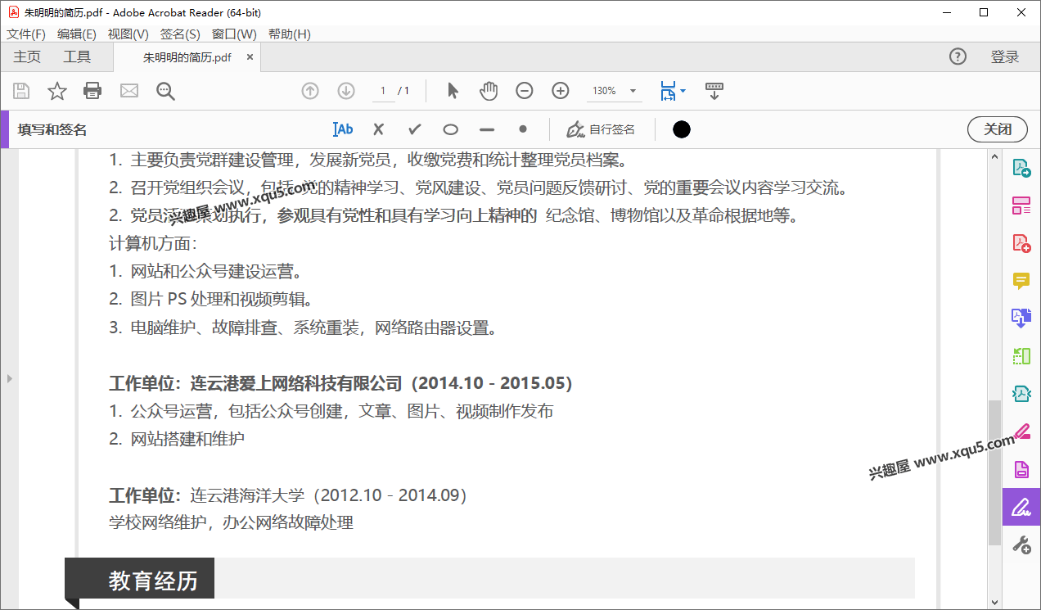Select the arrow selection tool

[453, 91]
